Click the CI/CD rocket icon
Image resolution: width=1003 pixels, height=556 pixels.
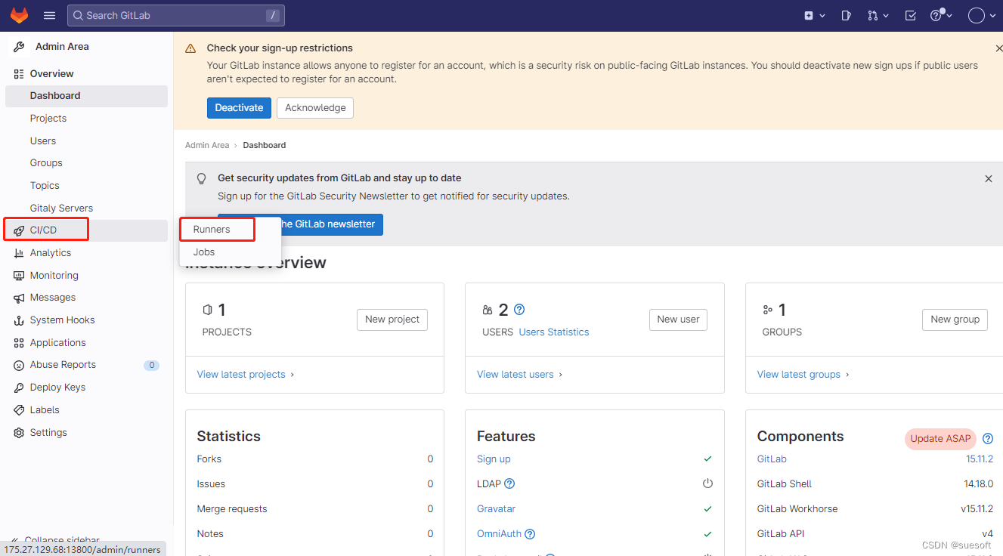(x=19, y=230)
